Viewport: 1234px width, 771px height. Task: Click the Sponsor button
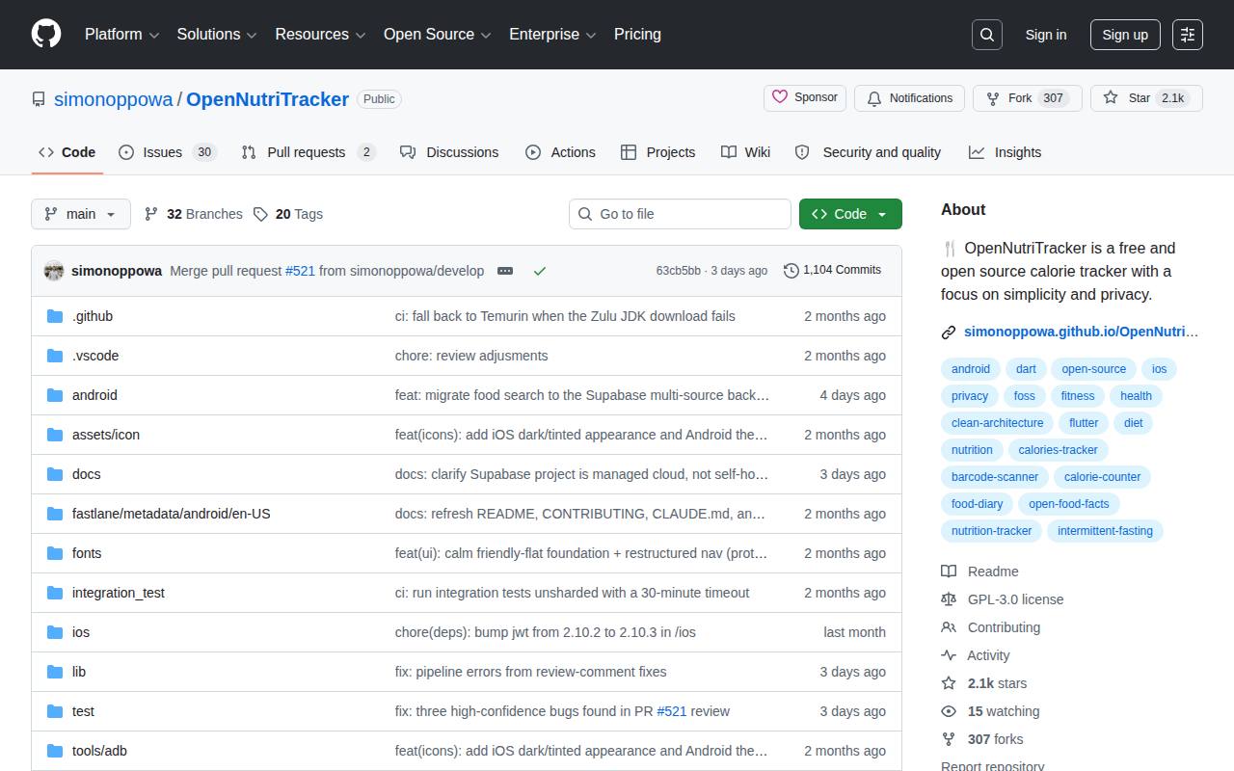tap(805, 98)
